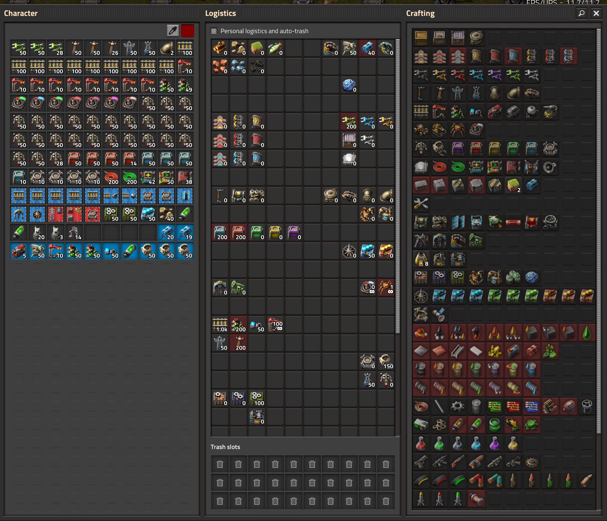This screenshot has height=521, width=607.
Task: Click the Crafting panel scrollbar
Action: (599, 232)
